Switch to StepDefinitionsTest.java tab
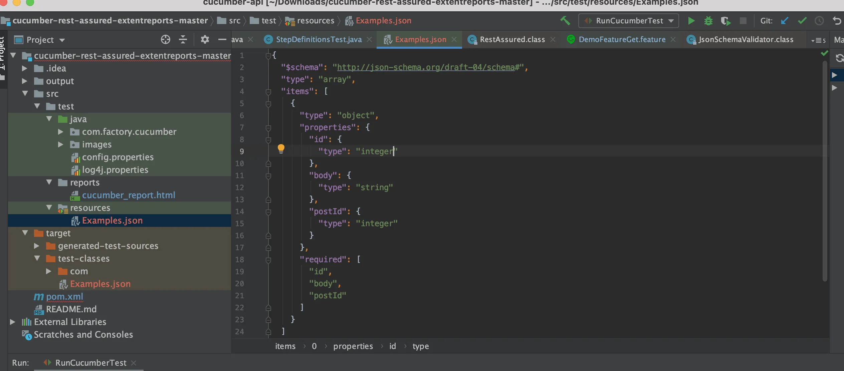The width and height of the screenshot is (844, 371). (319, 40)
